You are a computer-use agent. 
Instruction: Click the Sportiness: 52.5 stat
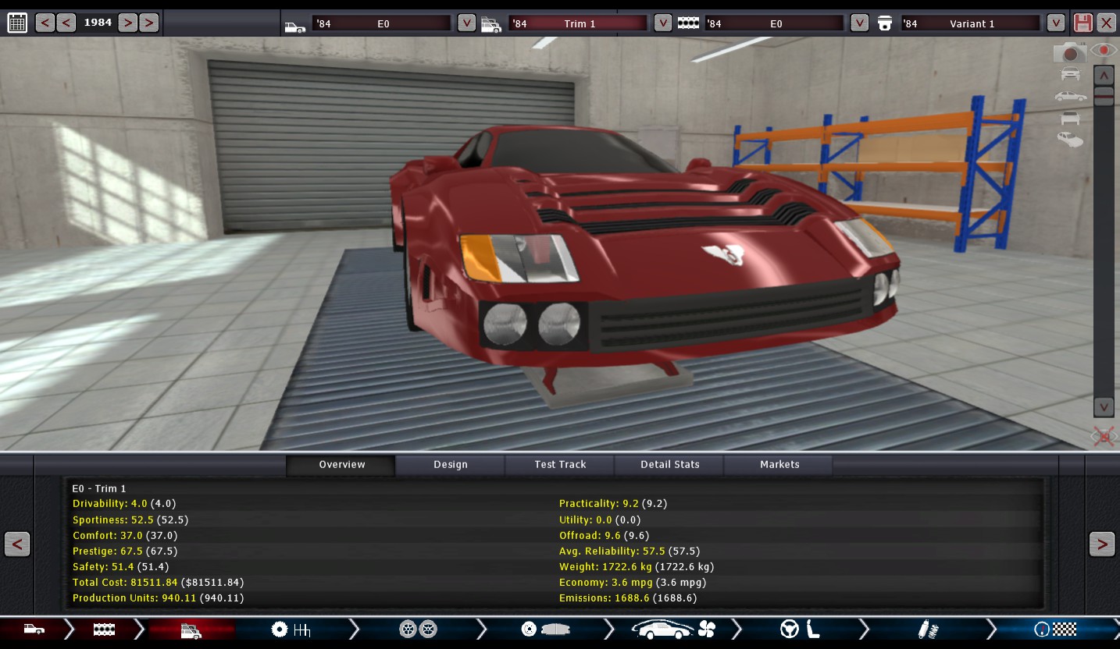click(130, 520)
